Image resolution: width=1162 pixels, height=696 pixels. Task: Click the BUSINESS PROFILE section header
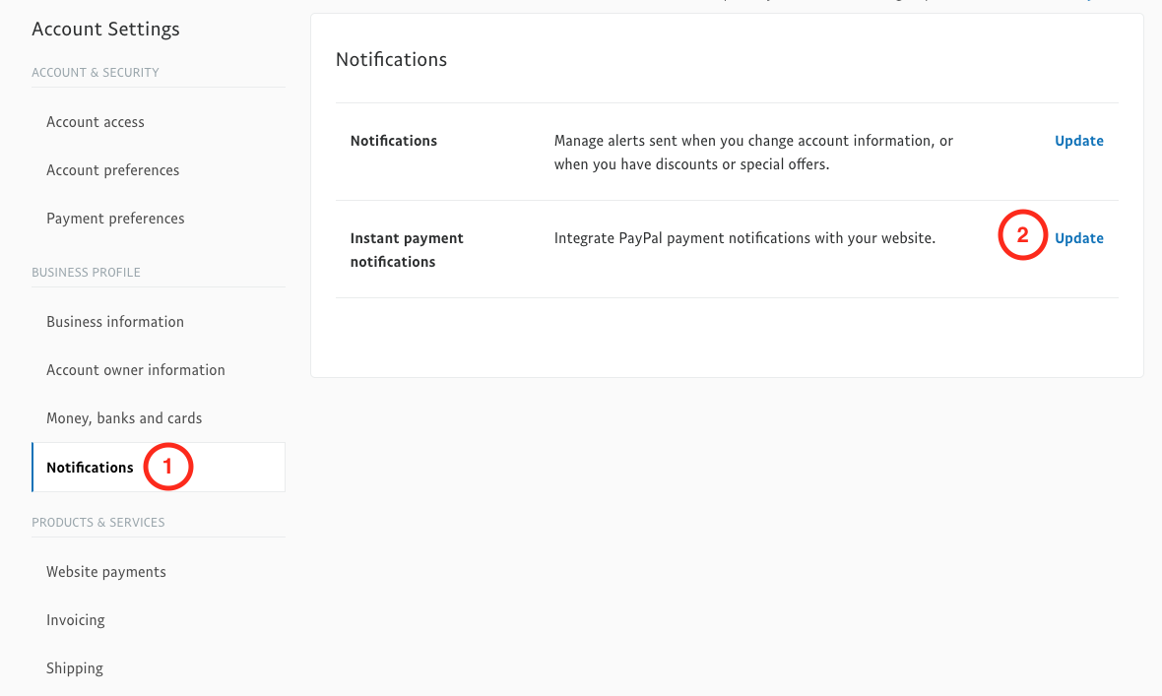coord(86,273)
